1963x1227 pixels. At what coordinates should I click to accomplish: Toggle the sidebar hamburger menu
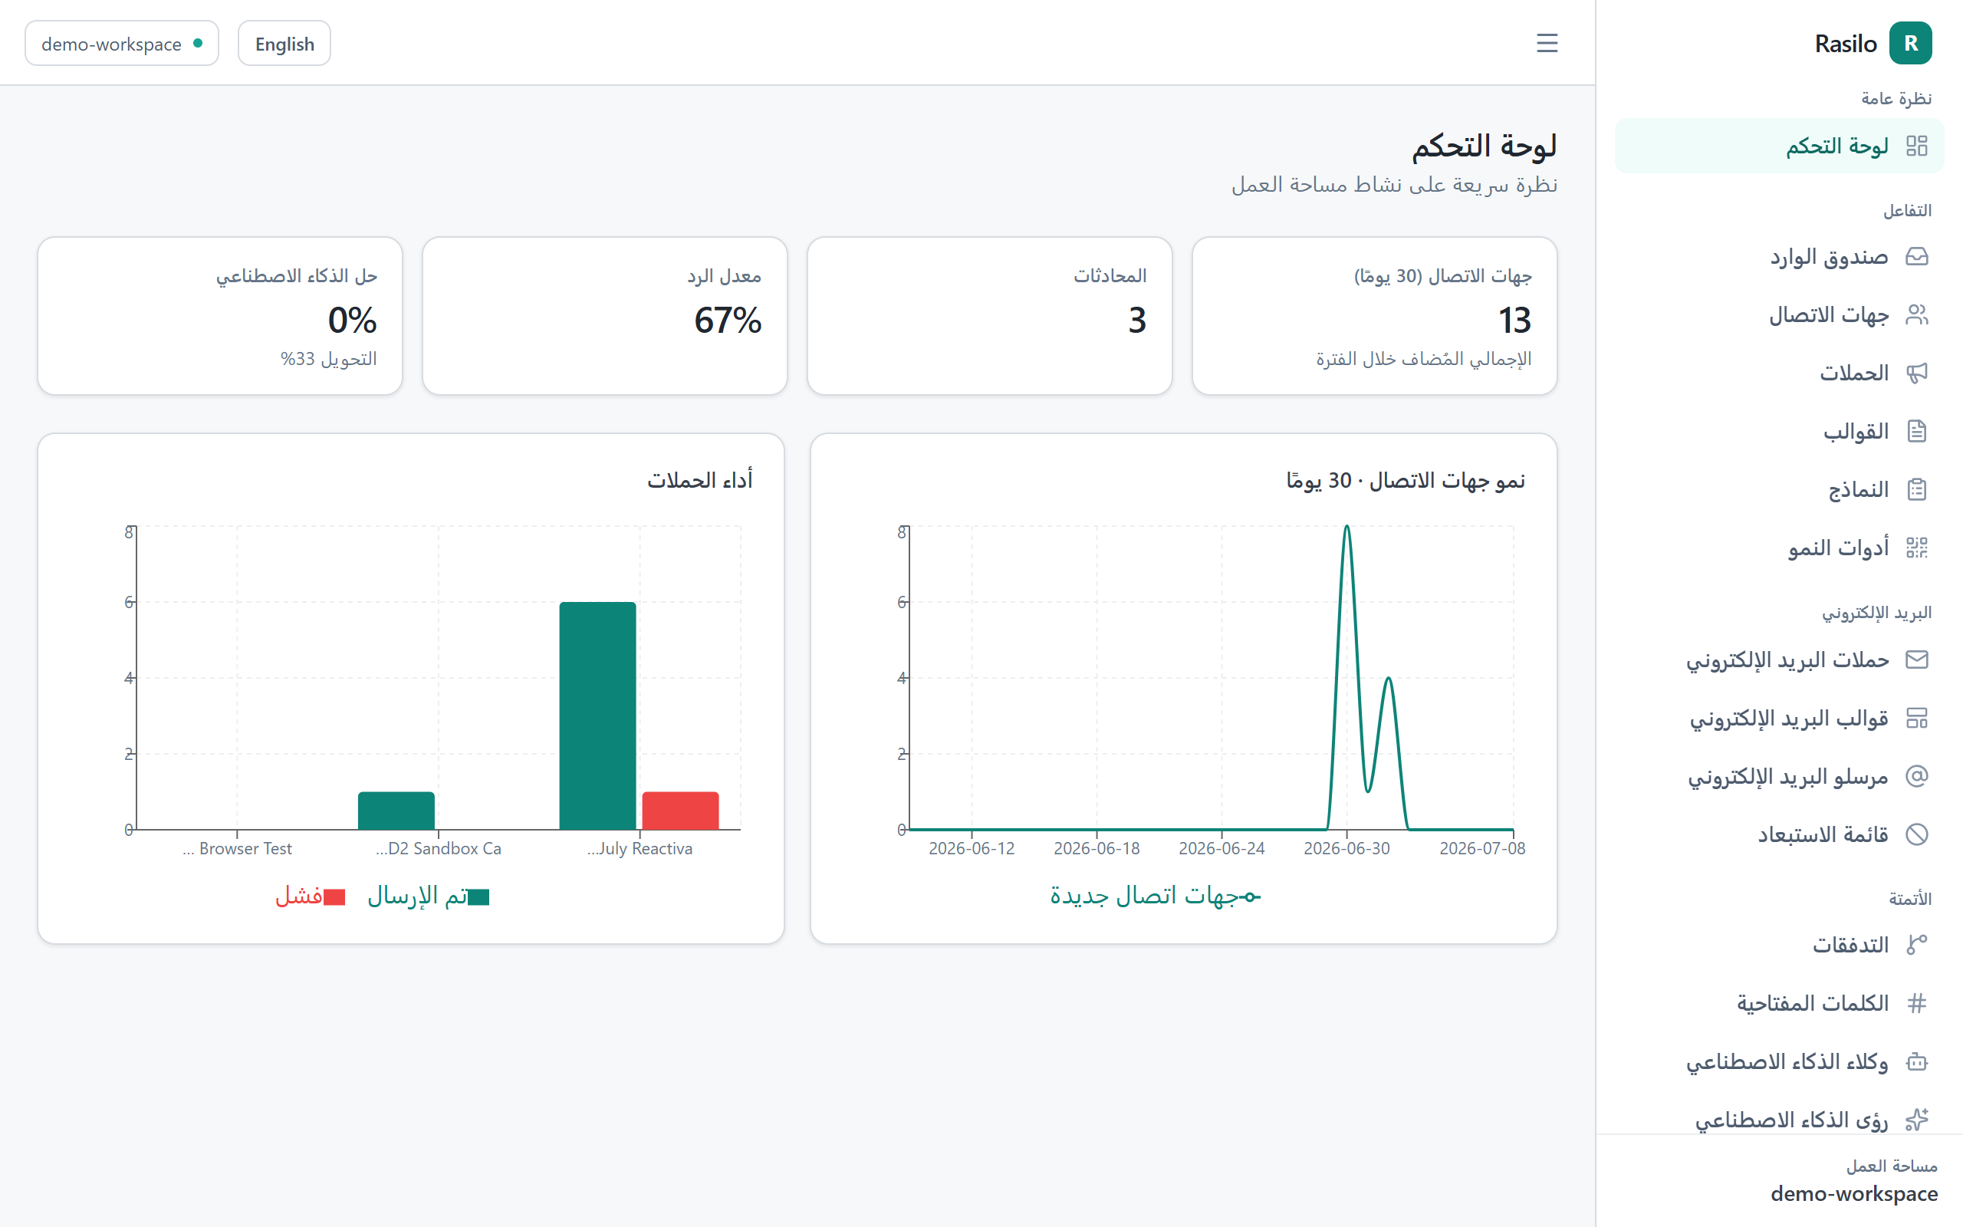pos(1547,43)
